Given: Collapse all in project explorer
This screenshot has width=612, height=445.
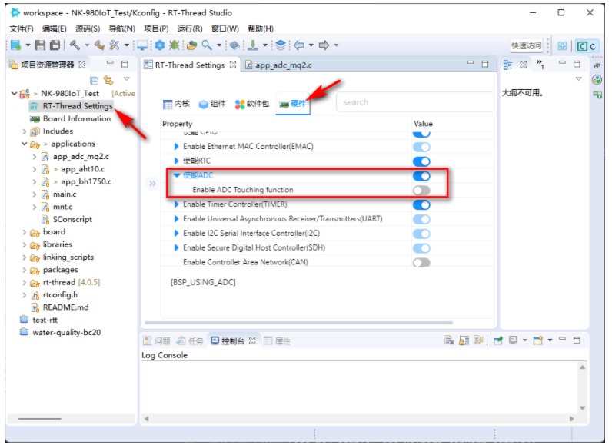Looking at the screenshot, I should (94, 81).
